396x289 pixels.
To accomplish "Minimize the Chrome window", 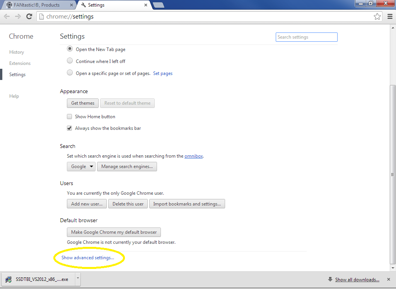I will [361, 3].
